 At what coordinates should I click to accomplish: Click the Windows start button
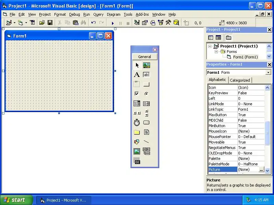point(16,200)
